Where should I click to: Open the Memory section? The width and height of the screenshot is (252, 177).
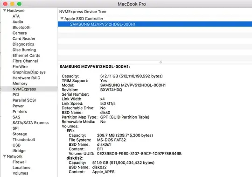pyautogui.click(x=20, y=84)
